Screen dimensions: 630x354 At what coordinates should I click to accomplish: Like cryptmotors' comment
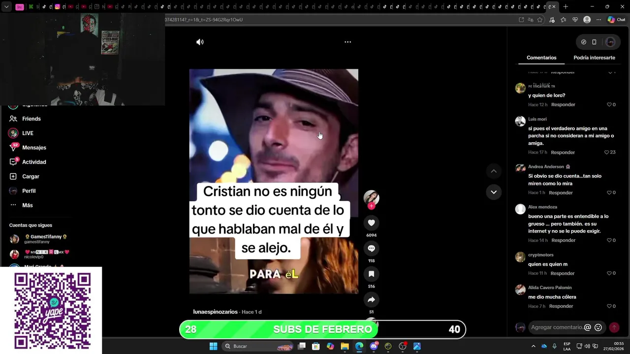coord(609,273)
